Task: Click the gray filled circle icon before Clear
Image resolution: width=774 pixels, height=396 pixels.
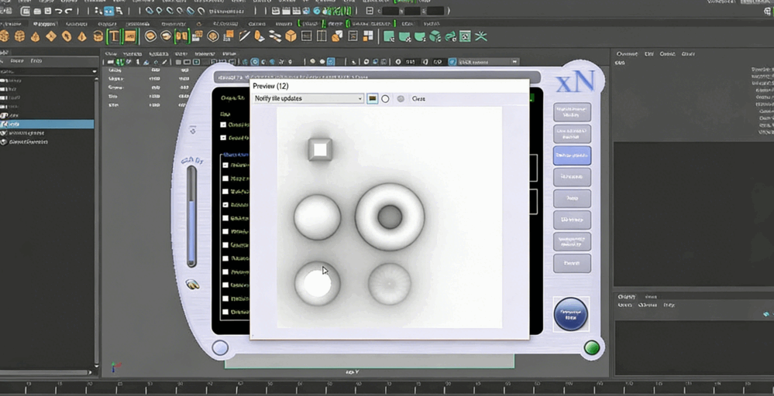Action: (401, 99)
